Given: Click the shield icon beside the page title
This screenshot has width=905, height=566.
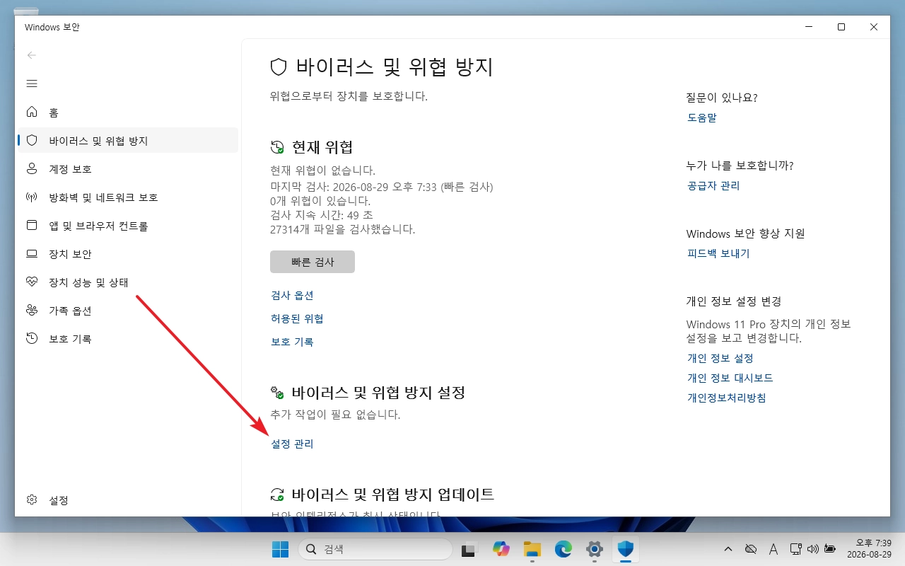Looking at the screenshot, I should pos(279,67).
